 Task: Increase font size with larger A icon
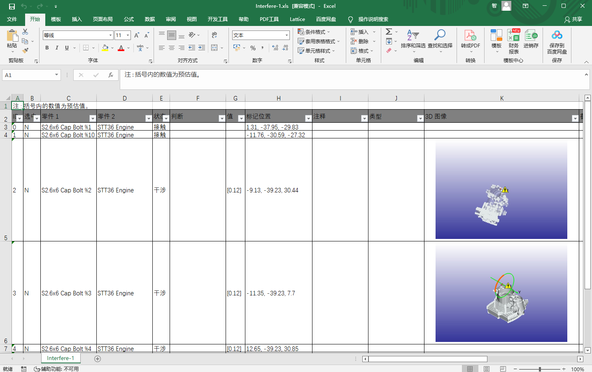[137, 35]
